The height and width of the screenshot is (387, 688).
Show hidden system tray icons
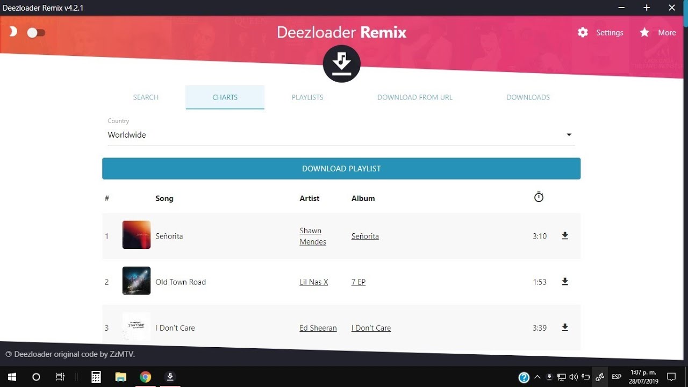(x=537, y=377)
